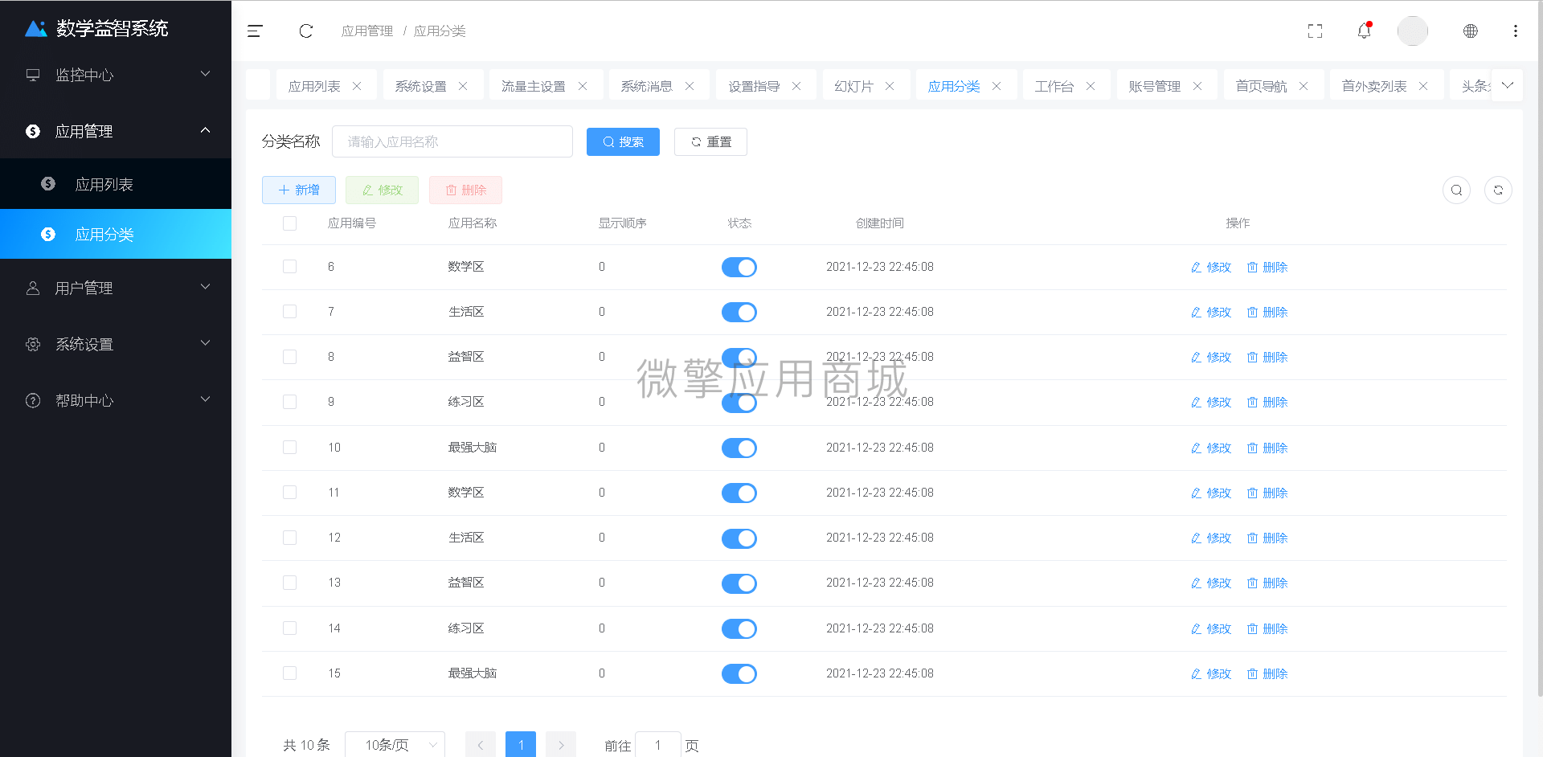Click 删除 link in row 11
This screenshot has width=1543, height=757.
click(1267, 493)
